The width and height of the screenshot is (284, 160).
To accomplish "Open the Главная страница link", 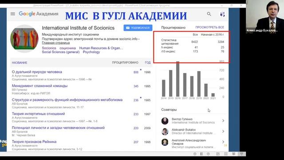I will click(56, 43).
